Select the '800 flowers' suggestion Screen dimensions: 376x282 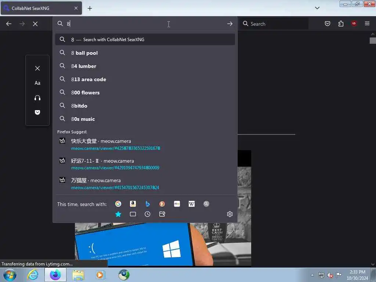145,92
